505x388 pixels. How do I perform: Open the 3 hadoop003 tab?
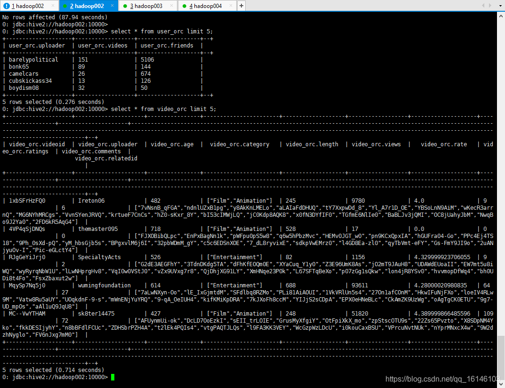coord(147,6)
